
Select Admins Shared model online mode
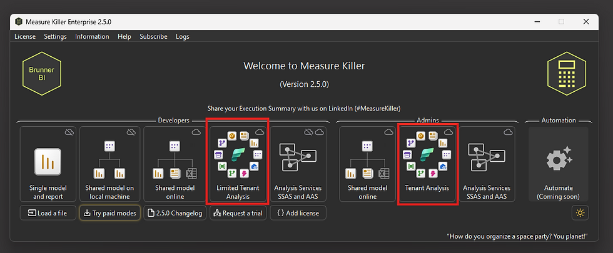[368, 164]
